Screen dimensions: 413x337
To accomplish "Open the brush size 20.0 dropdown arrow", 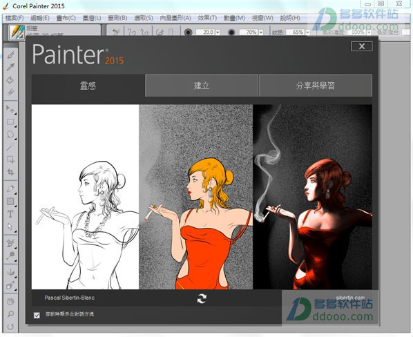I will click(x=218, y=32).
